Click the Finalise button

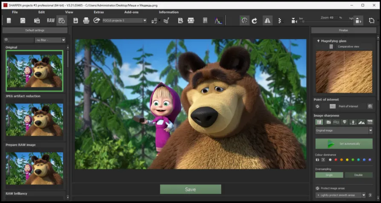coord(343,30)
